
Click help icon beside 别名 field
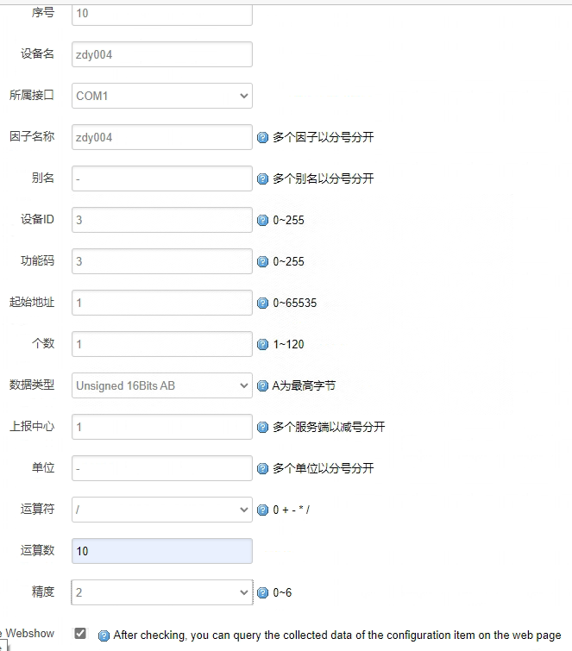263,179
